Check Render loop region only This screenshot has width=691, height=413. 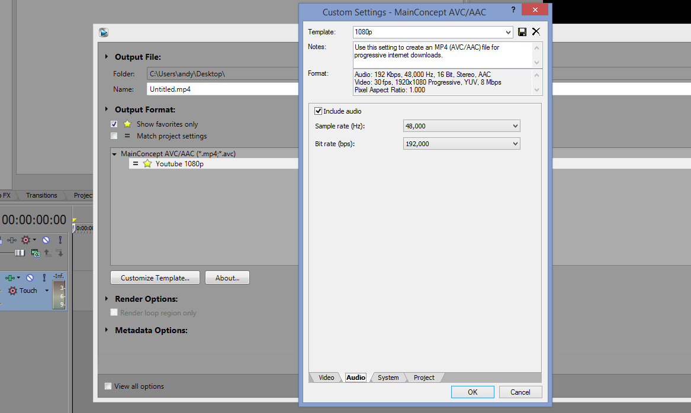(114, 312)
